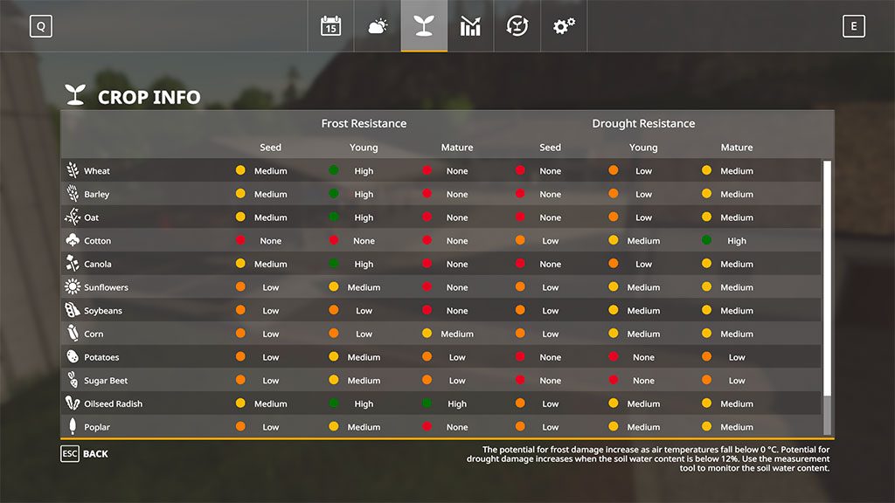Open the weather forecast tab icon
Image resolution: width=895 pixels, height=503 pixels.
point(378,26)
